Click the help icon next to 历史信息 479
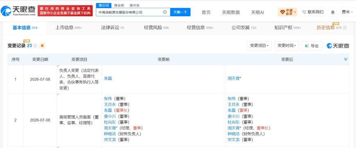The height and width of the screenshot is (148, 356). (x=345, y=28)
